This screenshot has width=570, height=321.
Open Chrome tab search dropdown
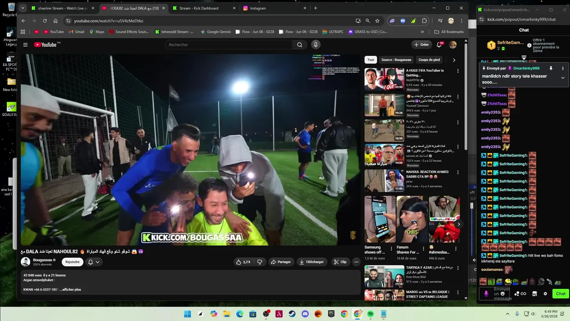point(23,8)
